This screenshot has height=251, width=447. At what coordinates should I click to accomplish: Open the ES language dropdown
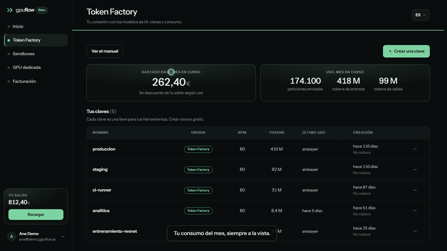pos(421,15)
